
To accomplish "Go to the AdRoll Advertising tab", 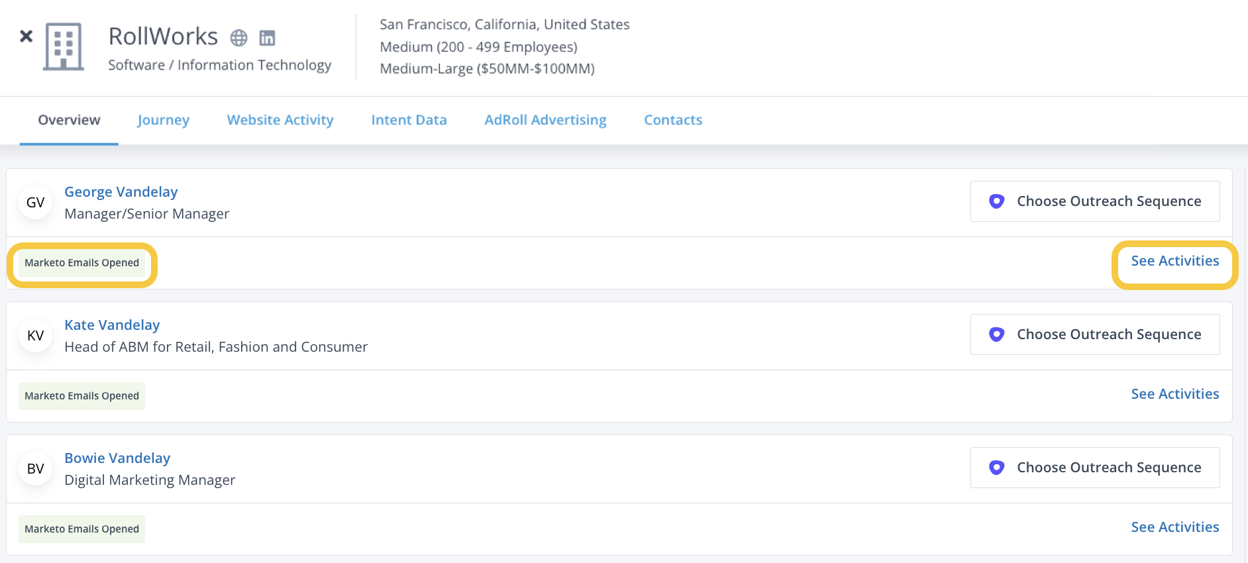I will pos(545,120).
